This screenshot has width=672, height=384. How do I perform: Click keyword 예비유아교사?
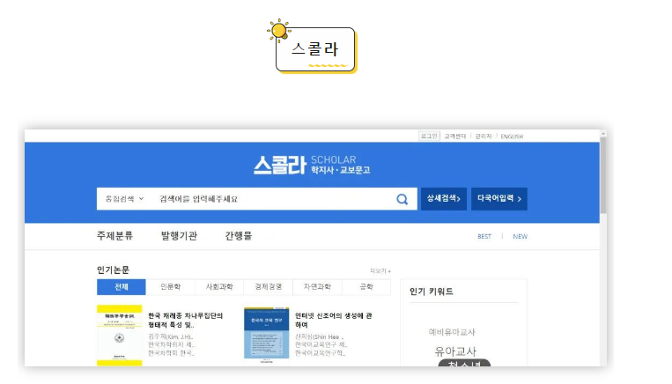[x=452, y=332]
